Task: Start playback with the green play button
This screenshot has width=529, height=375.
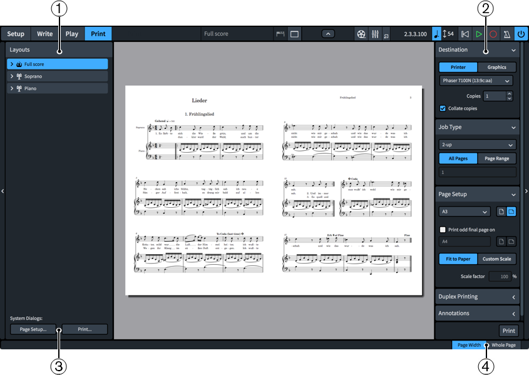Action: click(479, 34)
